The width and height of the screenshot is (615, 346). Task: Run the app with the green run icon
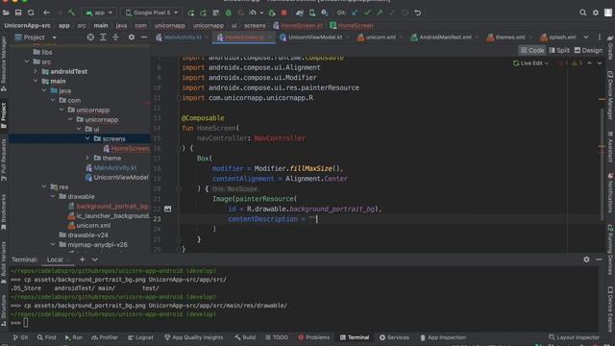click(191, 12)
